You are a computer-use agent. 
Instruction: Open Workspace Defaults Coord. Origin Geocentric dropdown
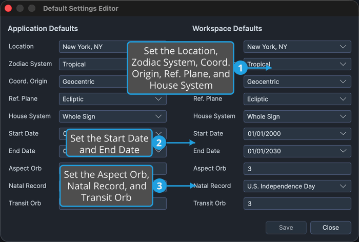(x=297, y=82)
